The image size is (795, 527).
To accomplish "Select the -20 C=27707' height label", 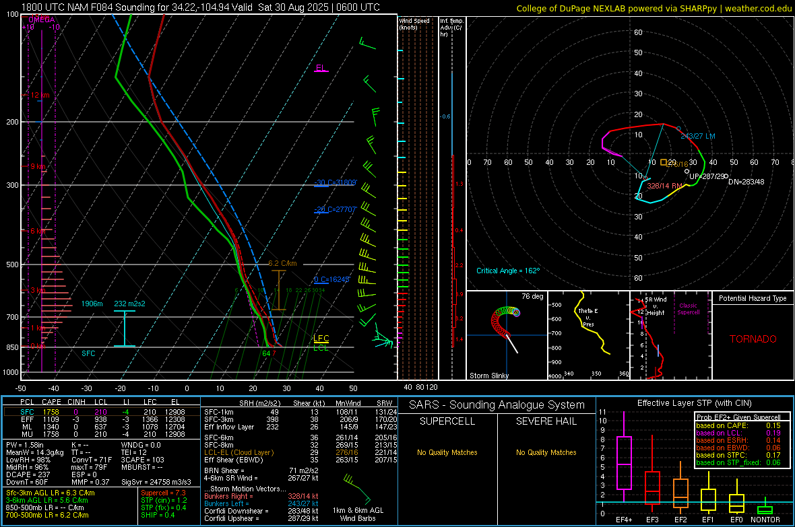I will point(335,209).
